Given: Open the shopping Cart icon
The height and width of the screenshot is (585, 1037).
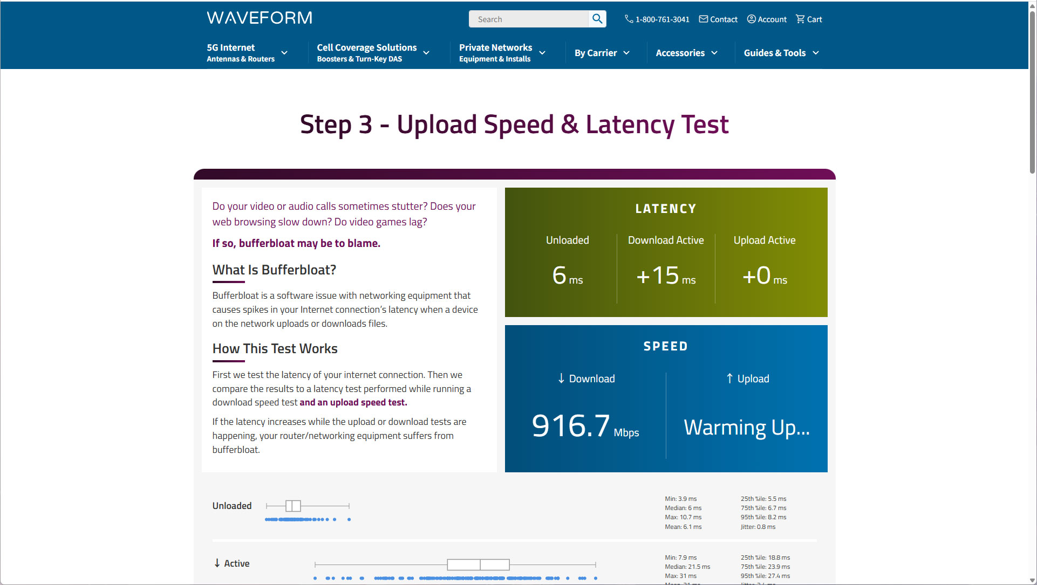Looking at the screenshot, I should point(800,19).
